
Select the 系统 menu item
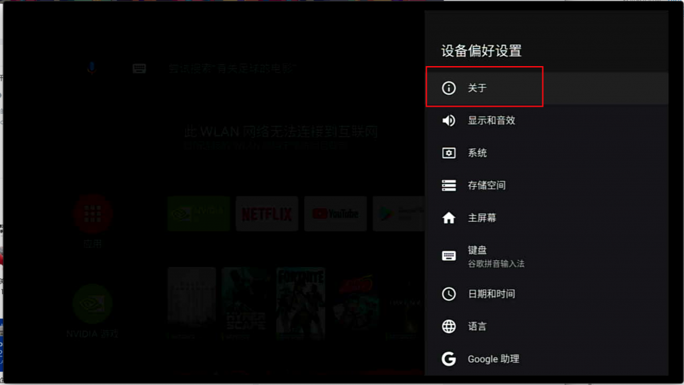click(x=546, y=153)
